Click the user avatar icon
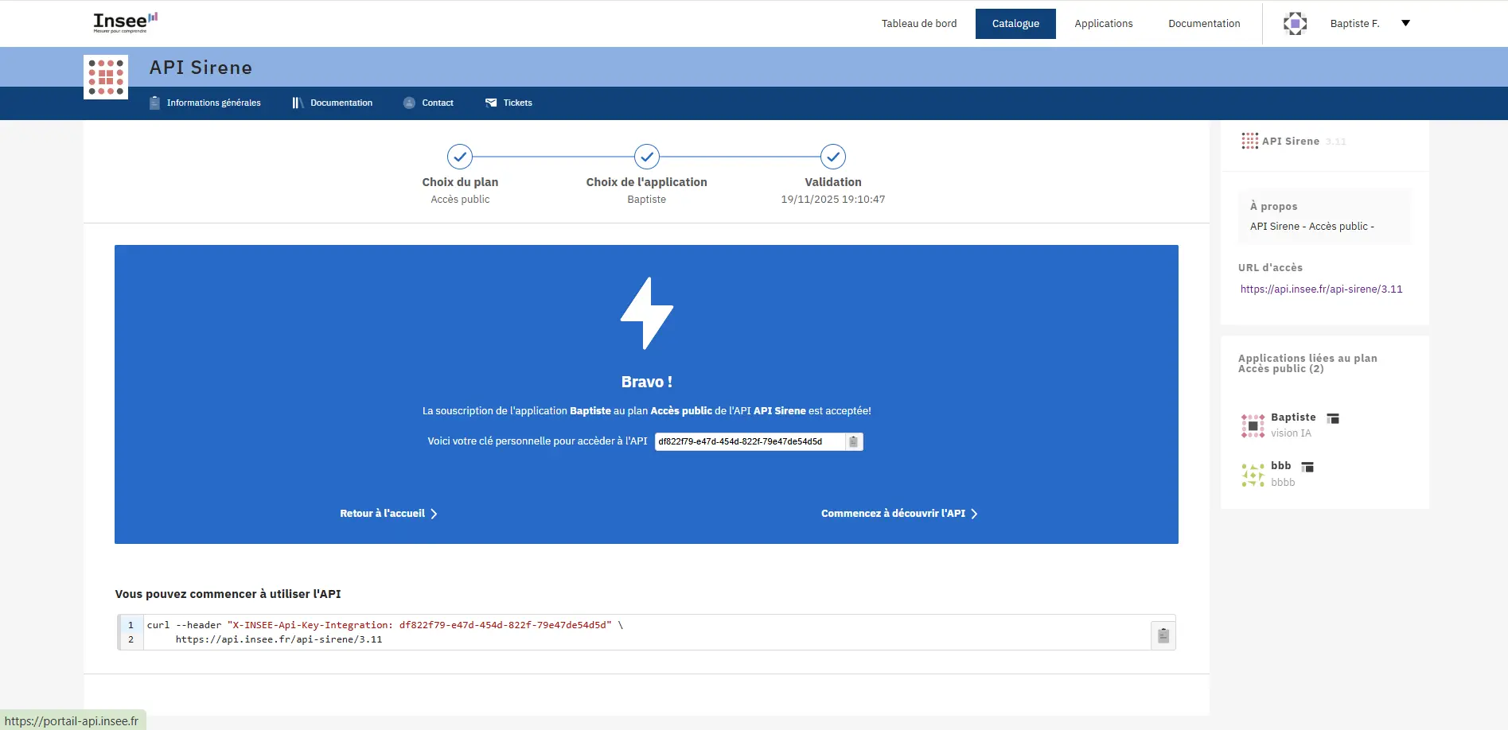The width and height of the screenshot is (1508, 730). click(1295, 23)
